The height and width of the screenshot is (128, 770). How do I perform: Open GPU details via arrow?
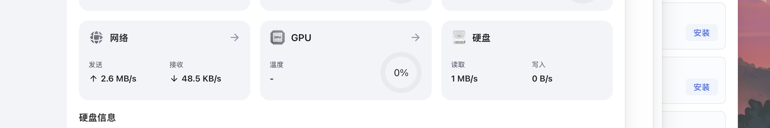pyautogui.click(x=416, y=37)
